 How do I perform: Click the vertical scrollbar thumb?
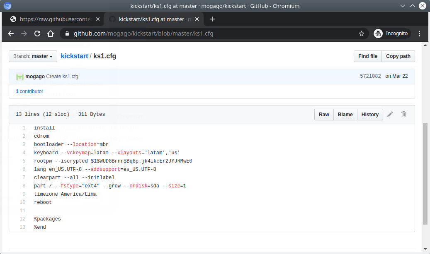coord(425,174)
